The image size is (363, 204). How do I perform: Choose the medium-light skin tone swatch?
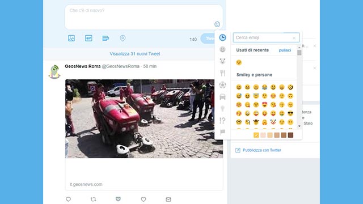tap(270, 135)
